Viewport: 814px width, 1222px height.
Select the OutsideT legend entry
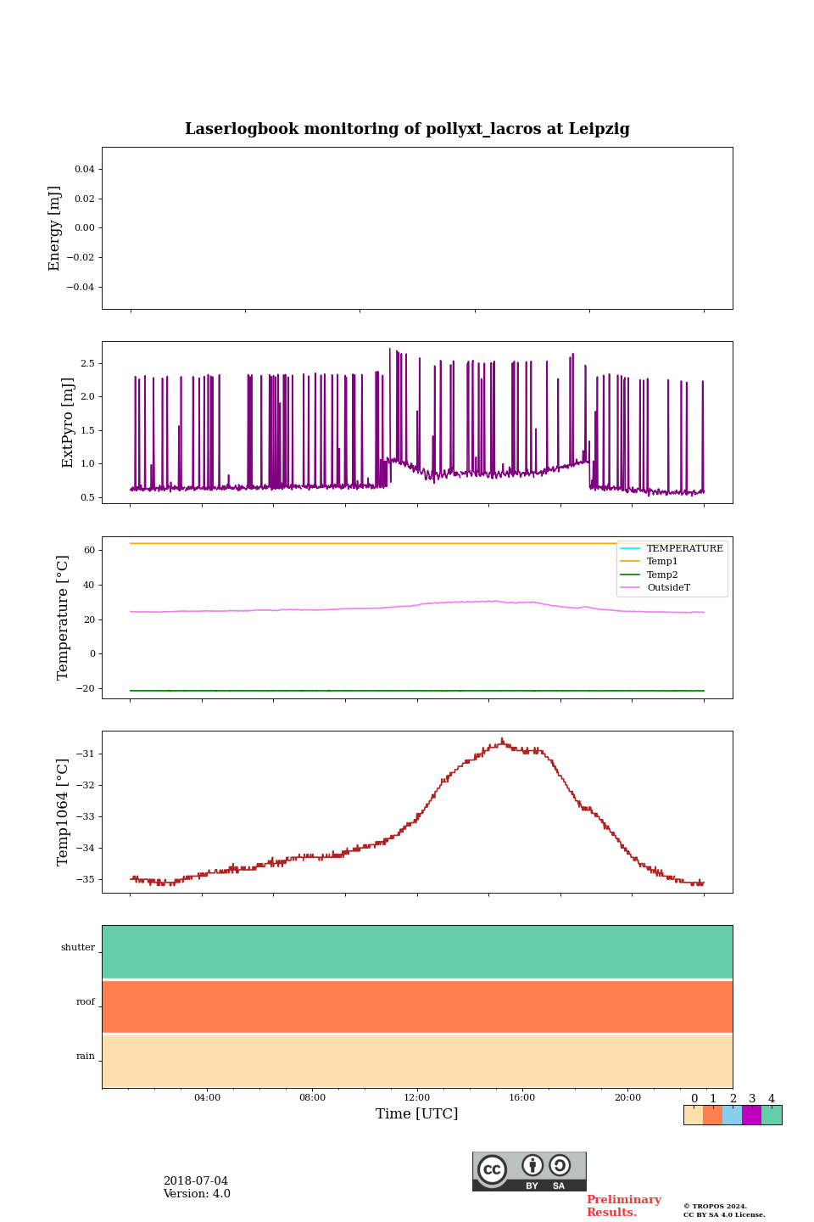click(655, 587)
